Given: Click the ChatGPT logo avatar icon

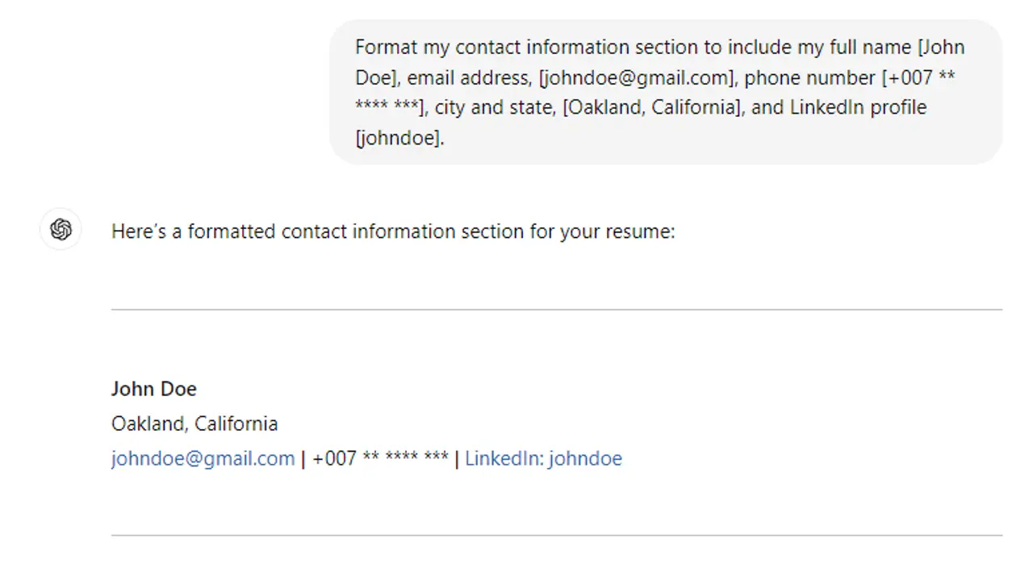Looking at the screenshot, I should point(61,230).
